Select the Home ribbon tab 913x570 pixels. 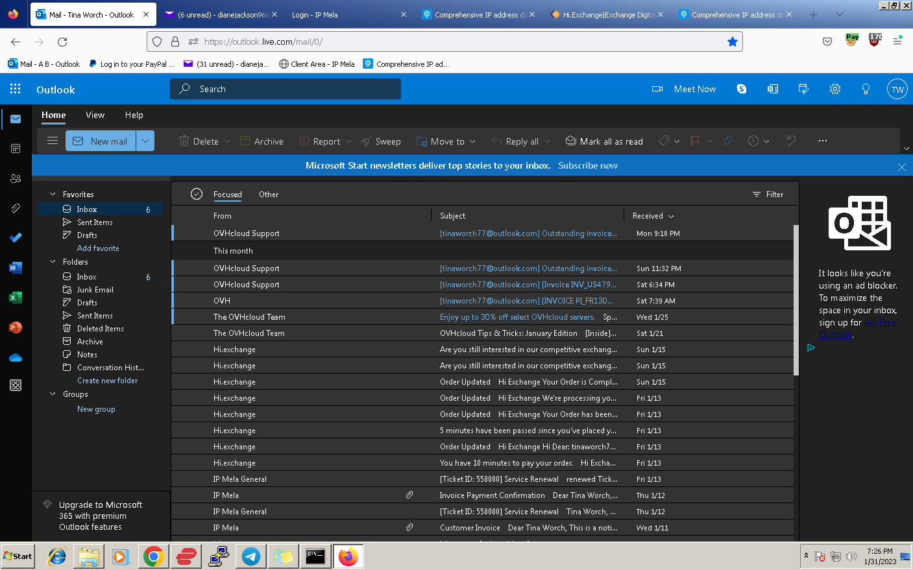tap(54, 115)
